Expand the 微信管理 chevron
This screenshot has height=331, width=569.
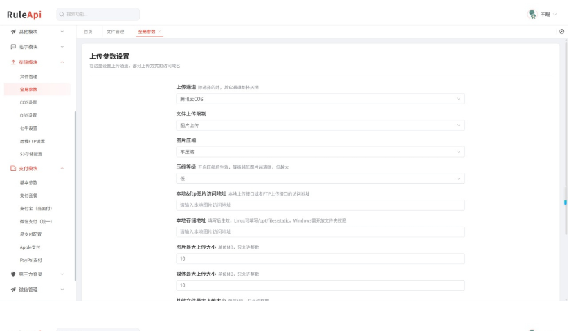[x=62, y=290]
